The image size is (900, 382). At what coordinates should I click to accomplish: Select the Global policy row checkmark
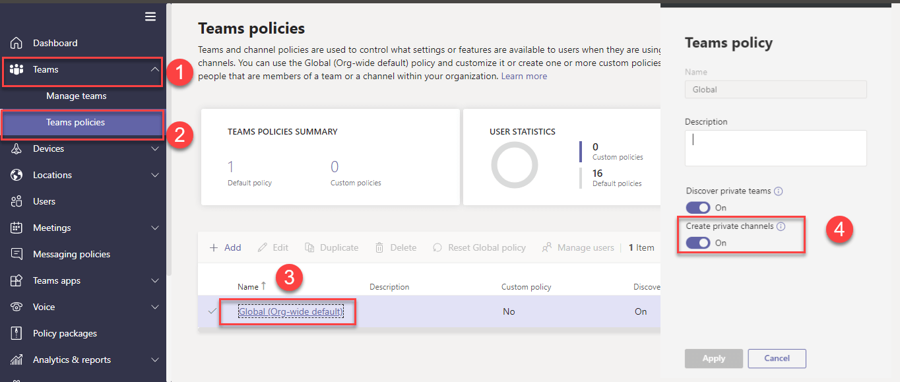tap(212, 311)
